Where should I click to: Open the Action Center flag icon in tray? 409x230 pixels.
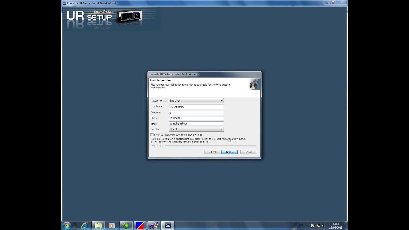pos(313,226)
